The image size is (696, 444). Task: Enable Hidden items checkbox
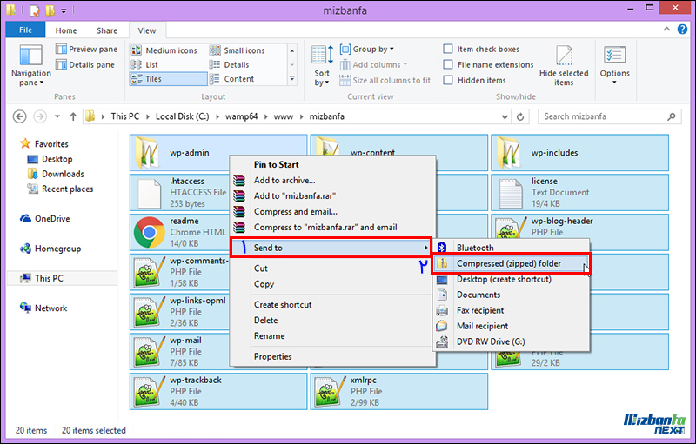[x=475, y=80]
